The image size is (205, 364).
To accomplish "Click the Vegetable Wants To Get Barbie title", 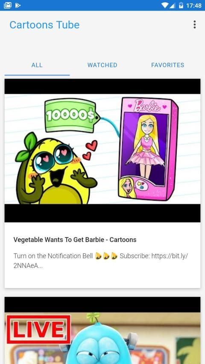I will [75, 239].
